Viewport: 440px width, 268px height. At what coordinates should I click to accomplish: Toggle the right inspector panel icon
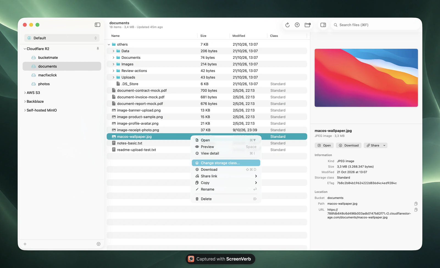point(323,25)
